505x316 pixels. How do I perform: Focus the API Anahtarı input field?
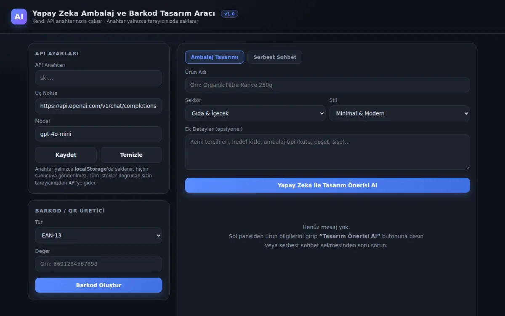point(98,78)
